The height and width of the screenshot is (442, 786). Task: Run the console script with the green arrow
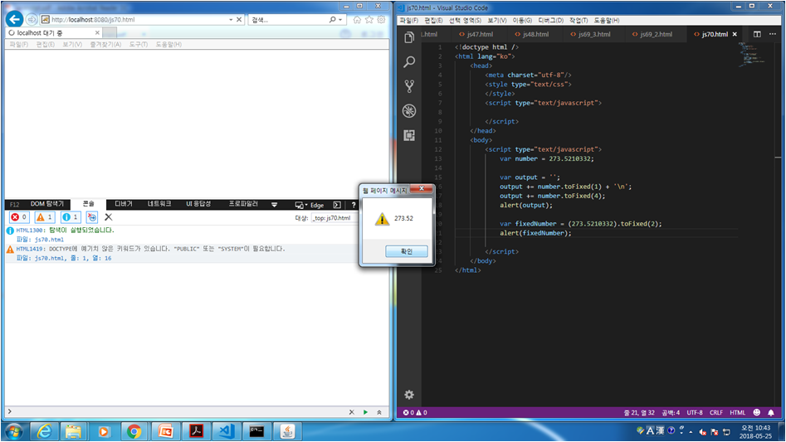365,412
